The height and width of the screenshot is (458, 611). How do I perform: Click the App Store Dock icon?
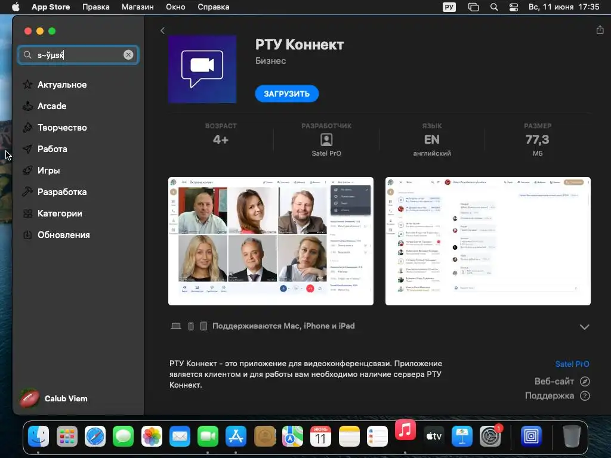(236, 436)
